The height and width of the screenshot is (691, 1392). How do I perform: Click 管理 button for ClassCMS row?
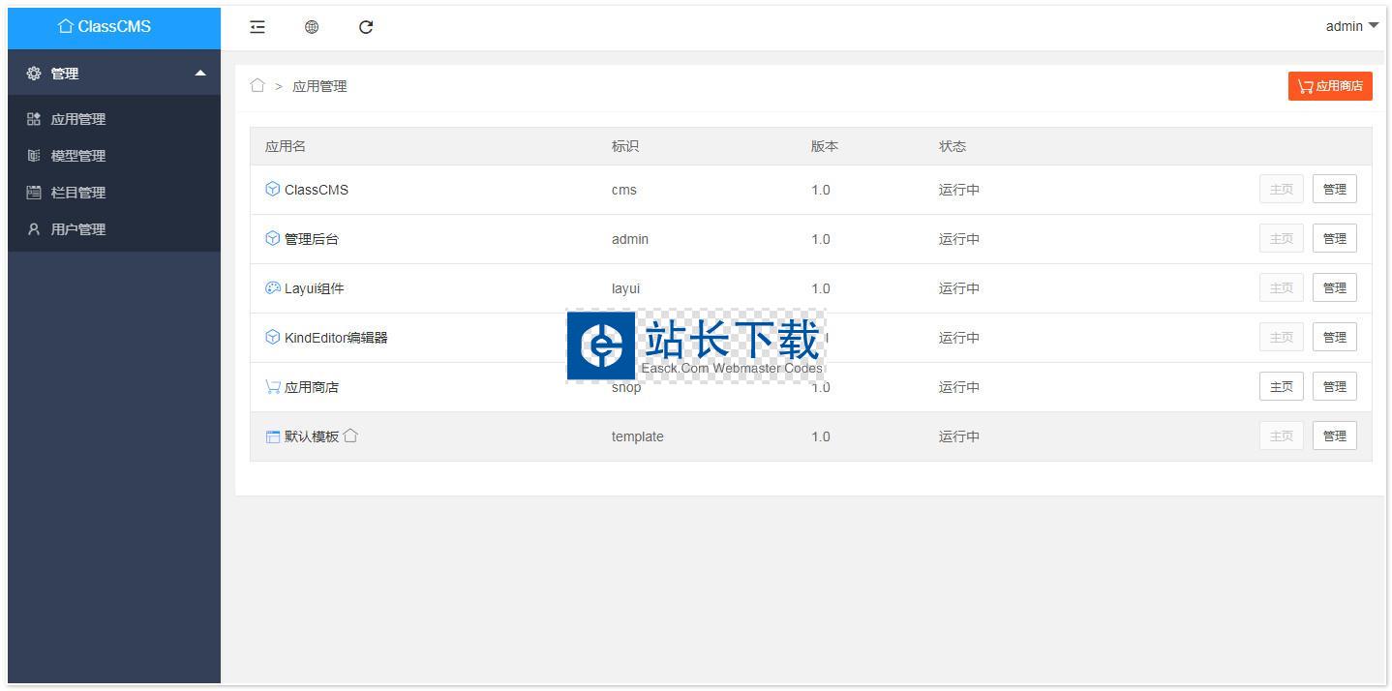pyautogui.click(x=1334, y=190)
